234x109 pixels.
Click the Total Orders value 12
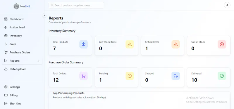pyautogui.click(x=56, y=80)
